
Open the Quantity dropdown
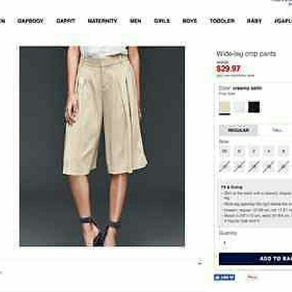tap(225, 244)
